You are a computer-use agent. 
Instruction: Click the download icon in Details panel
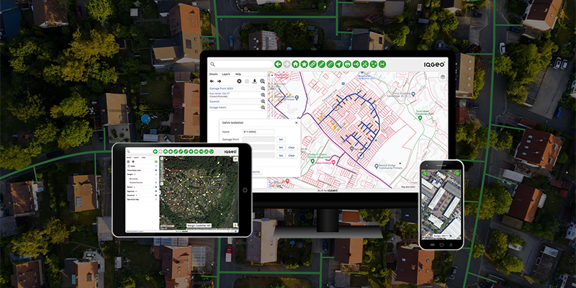point(255,81)
